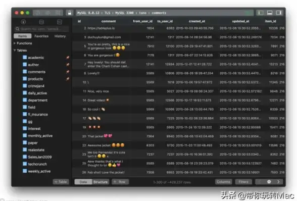This screenshot has width=297, height=201.
Task: Toggle the left sidebar panel
Action: 261,13
